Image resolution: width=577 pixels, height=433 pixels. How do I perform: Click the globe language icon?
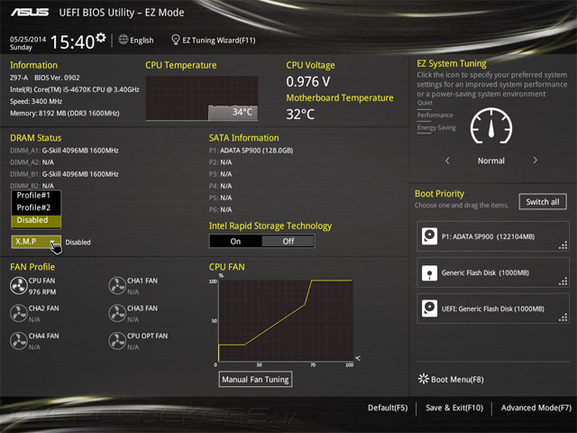[x=124, y=40]
